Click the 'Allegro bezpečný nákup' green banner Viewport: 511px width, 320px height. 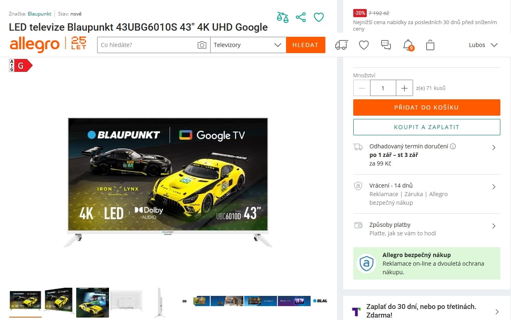427,264
